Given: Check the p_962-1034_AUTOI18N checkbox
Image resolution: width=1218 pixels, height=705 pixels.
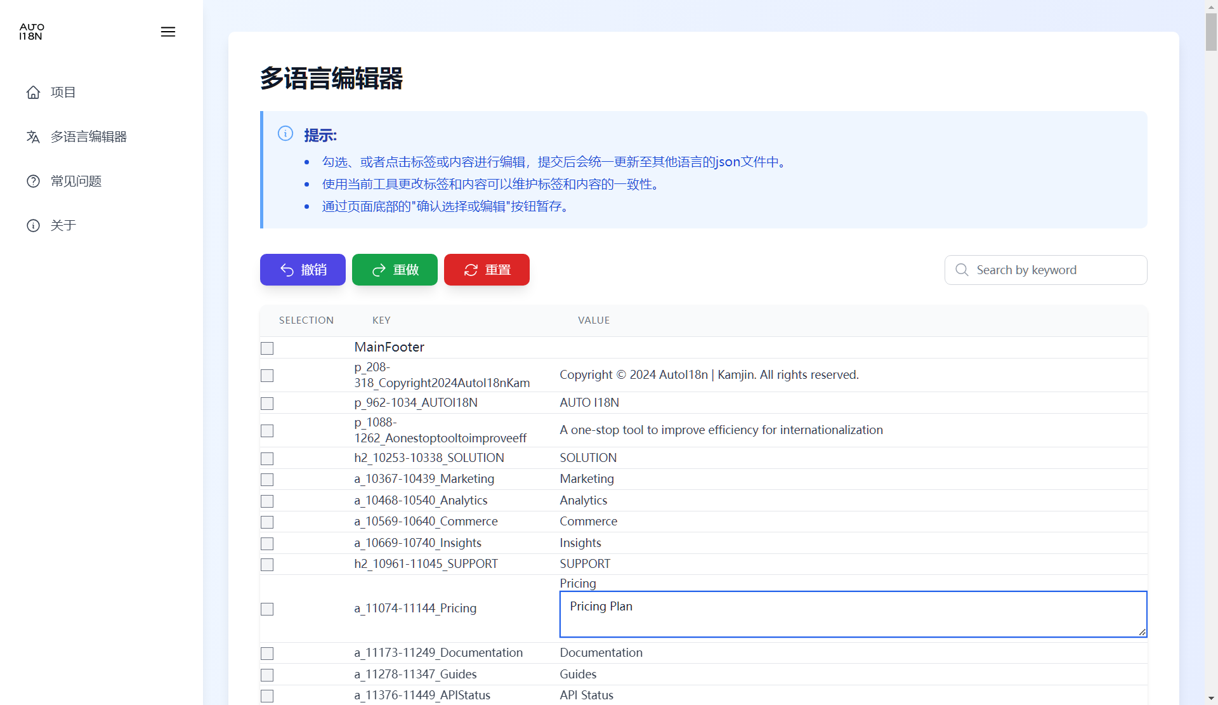Looking at the screenshot, I should pyautogui.click(x=267, y=404).
